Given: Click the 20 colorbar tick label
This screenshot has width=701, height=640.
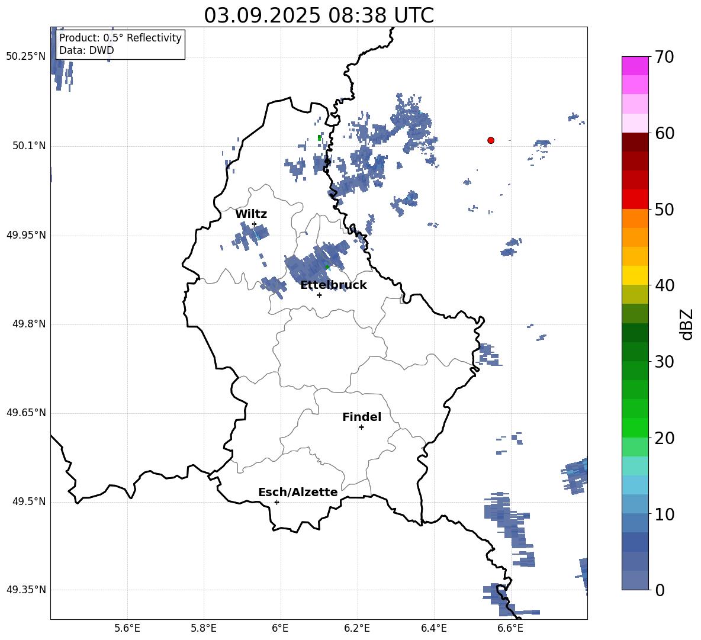Looking at the screenshot, I should click(x=664, y=438).
